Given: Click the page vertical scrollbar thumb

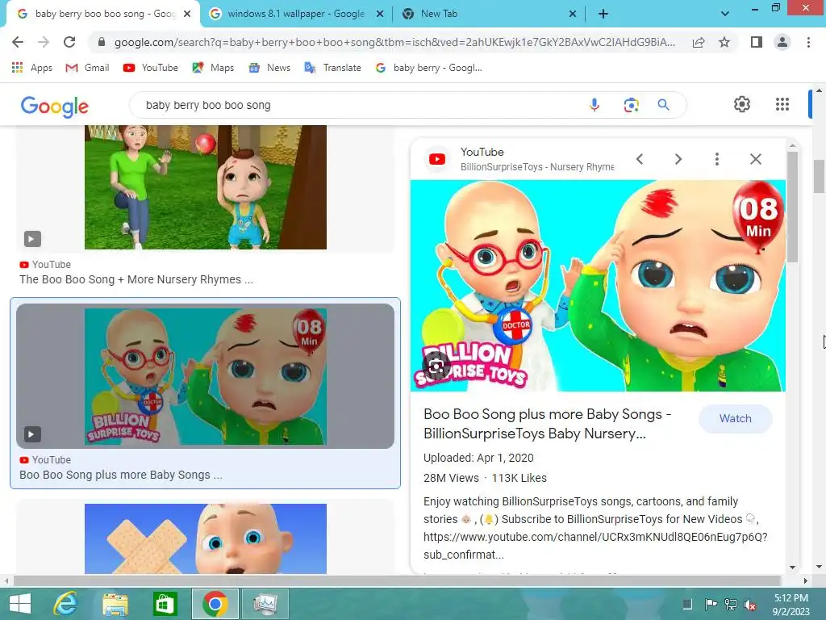Looking at the screenshot, I should 819,176.
